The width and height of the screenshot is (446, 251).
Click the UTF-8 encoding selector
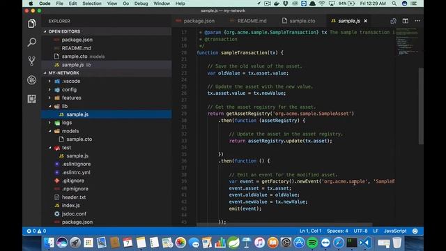[360, 231]
